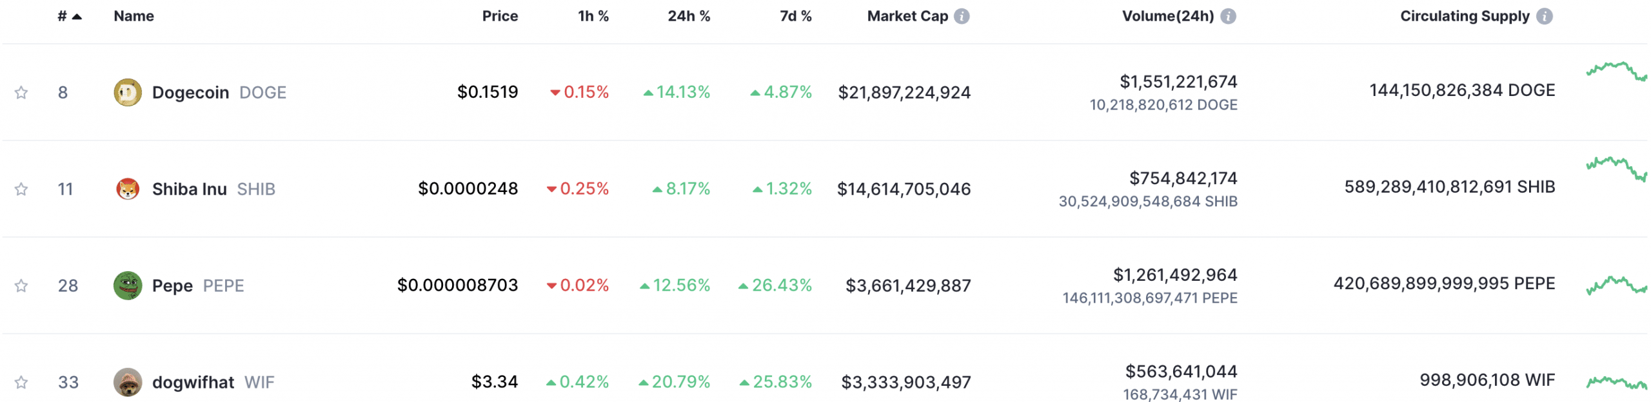Click the Pepe frog logo
1651x402 pixels.
point(128,285)
